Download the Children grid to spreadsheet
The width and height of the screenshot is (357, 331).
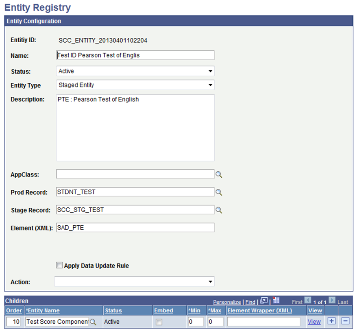[276, 301]
